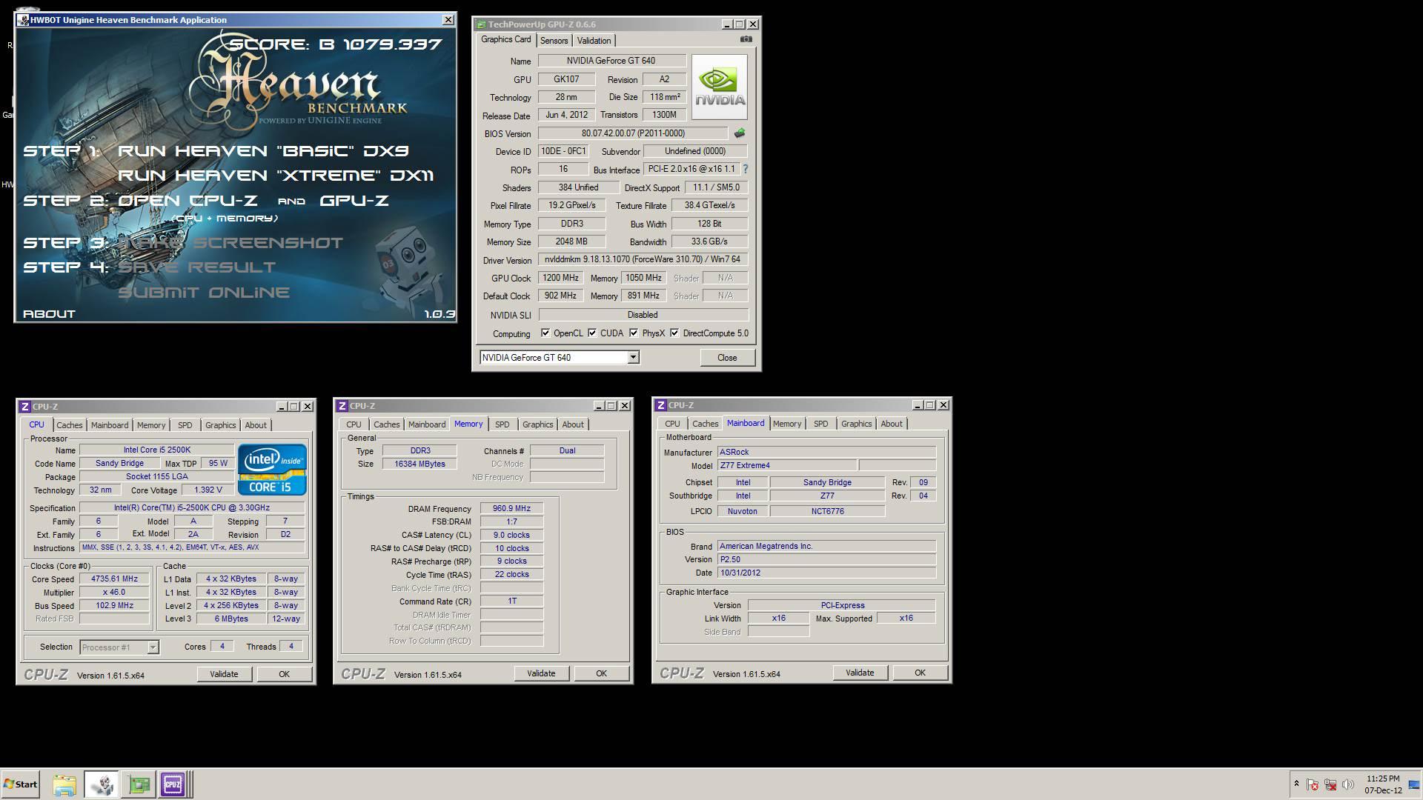Click Validate in the Mainboard CPU-Z window

(x=860, y=673)
